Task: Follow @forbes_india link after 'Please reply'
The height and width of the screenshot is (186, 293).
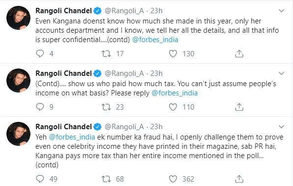Action: [175, 93]
